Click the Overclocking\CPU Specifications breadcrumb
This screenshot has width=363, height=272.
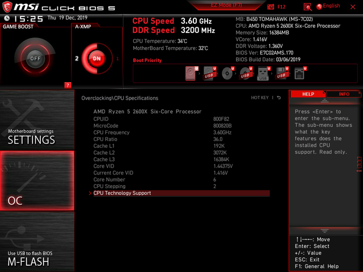pos(120,98)
